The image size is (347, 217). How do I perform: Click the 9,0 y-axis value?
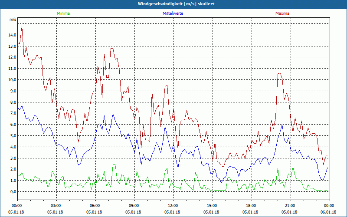[13, 91]
